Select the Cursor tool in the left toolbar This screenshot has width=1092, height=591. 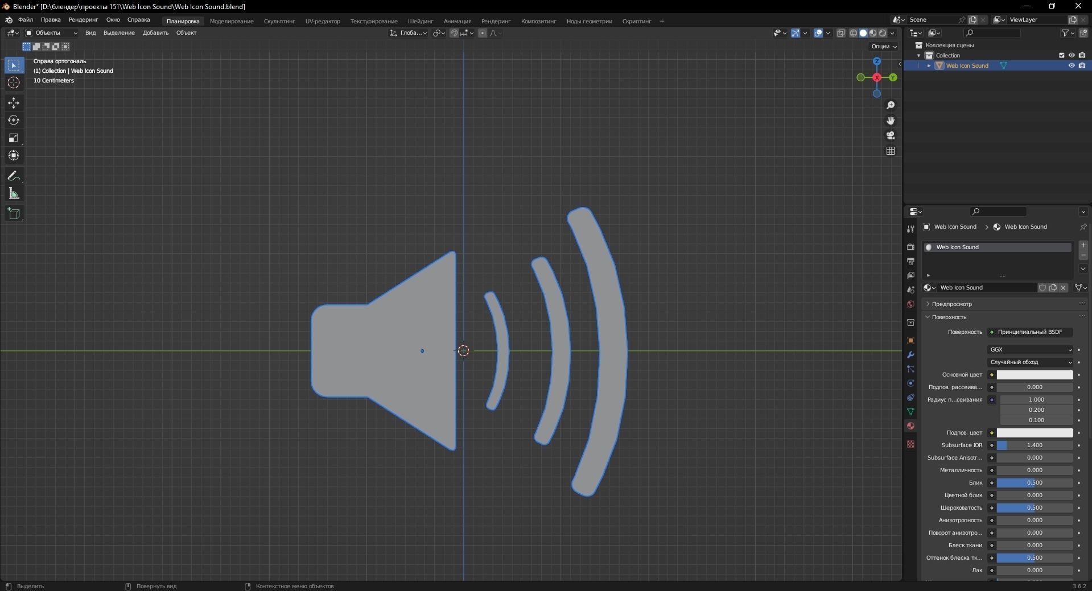point(14,83)
